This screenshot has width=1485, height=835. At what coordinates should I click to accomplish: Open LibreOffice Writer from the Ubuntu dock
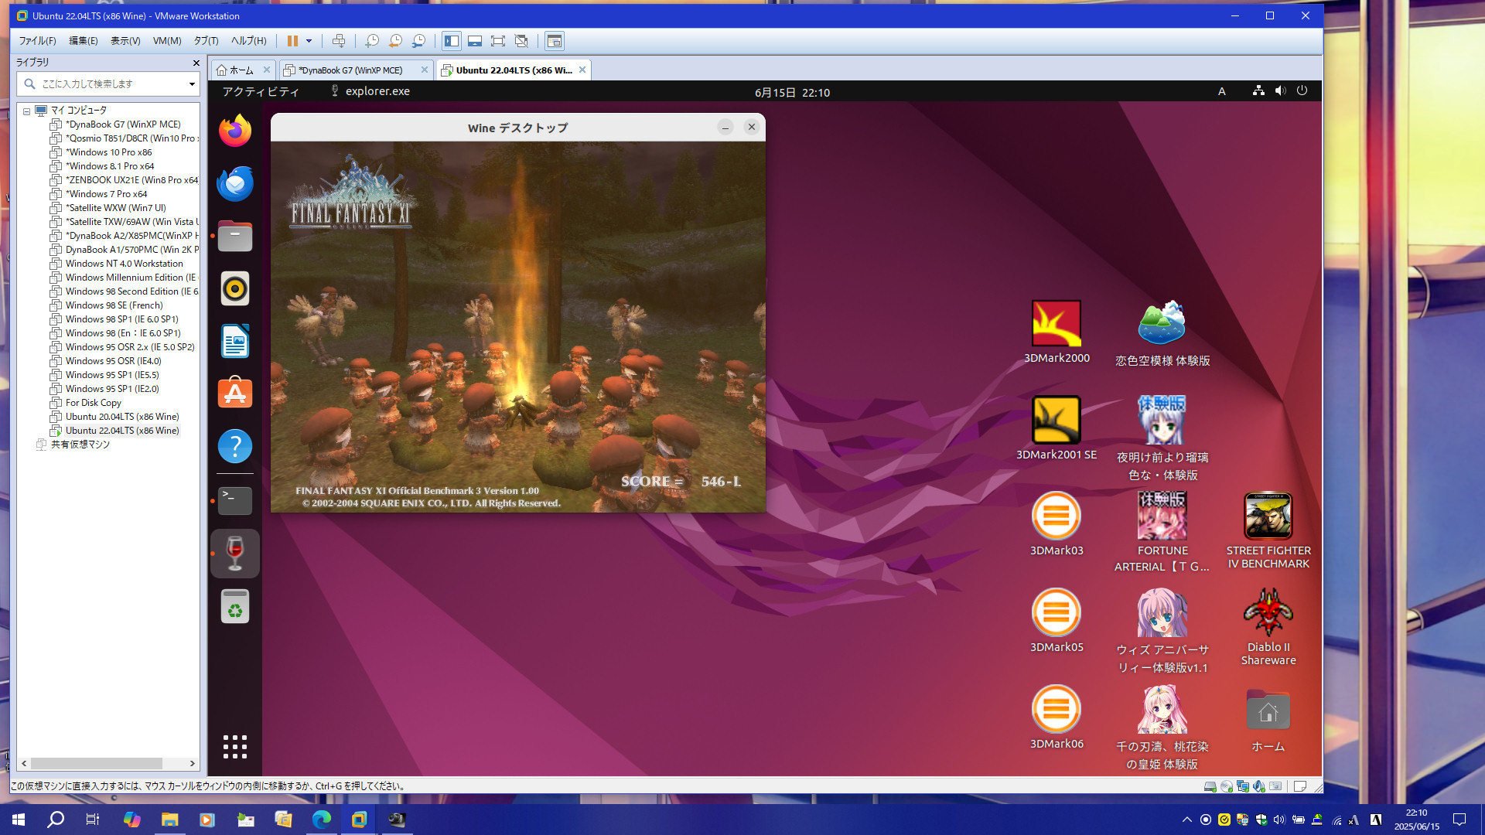(235, 341)
